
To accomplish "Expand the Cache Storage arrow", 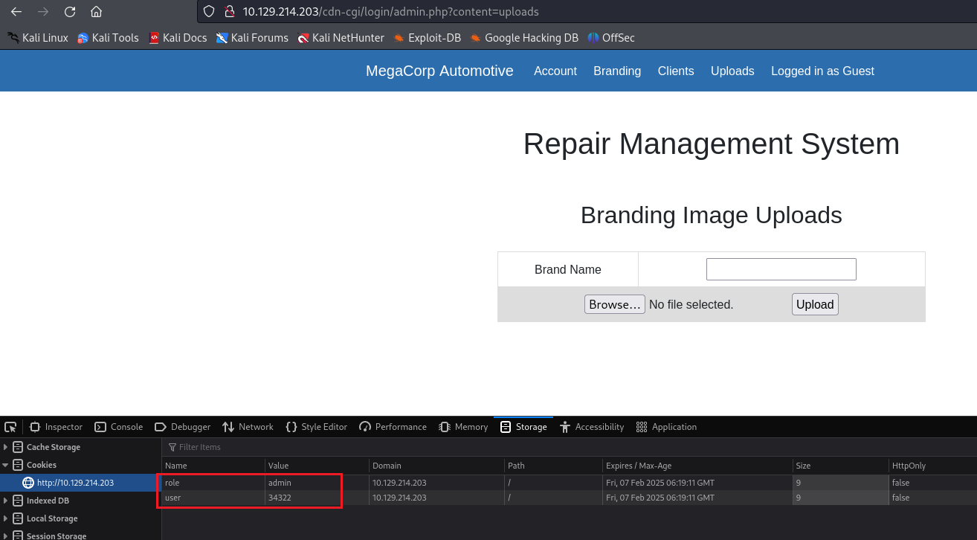I will click(x=6, y=447).
